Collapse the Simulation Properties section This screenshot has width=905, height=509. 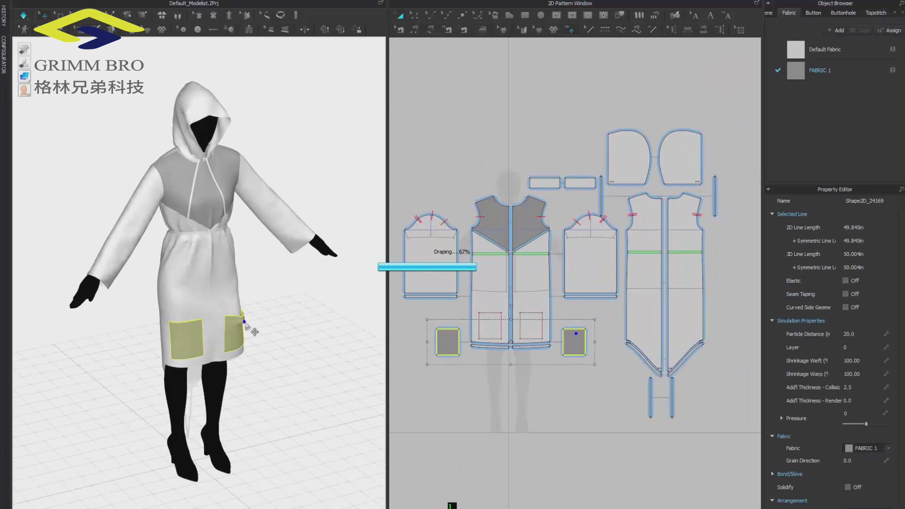click(772, 320)
